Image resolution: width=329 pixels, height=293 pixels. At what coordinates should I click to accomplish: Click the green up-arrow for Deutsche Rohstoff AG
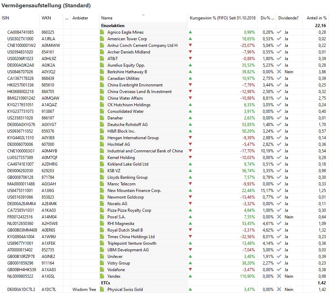190,125
